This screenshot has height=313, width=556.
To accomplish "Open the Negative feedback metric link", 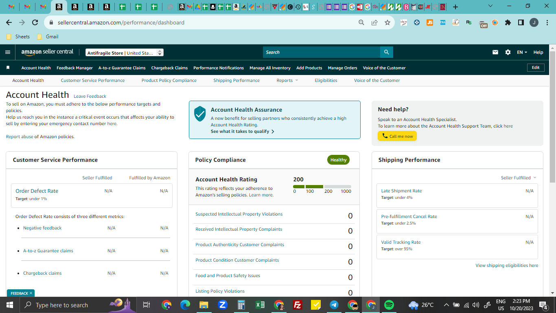I will point(42,228).
